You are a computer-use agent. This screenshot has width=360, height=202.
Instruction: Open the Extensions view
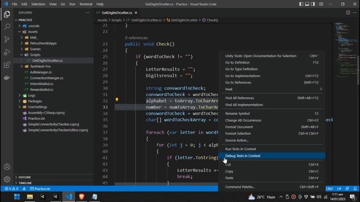tap(7, 65)
